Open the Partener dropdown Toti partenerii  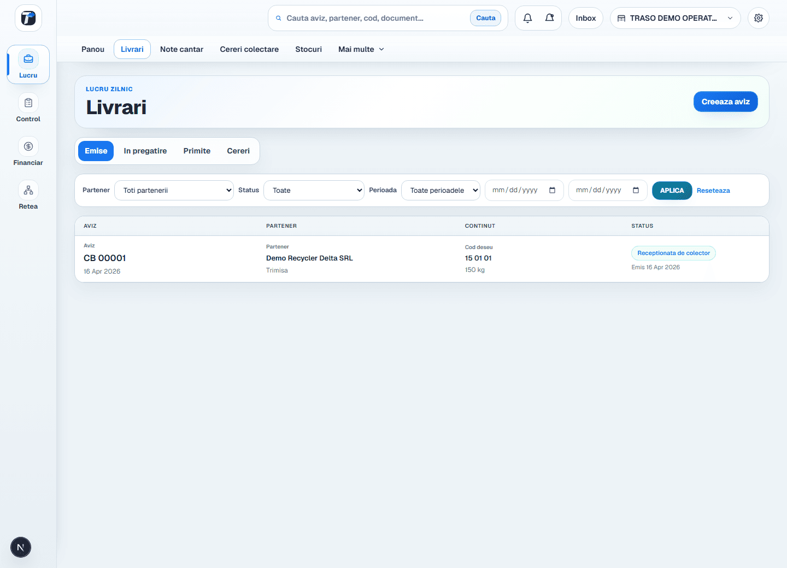[x=174, y=190]
